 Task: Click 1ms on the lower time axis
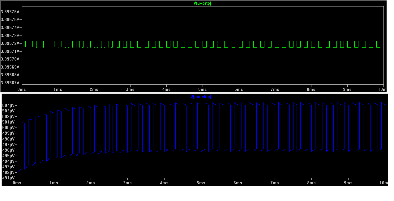coord(54,183)
